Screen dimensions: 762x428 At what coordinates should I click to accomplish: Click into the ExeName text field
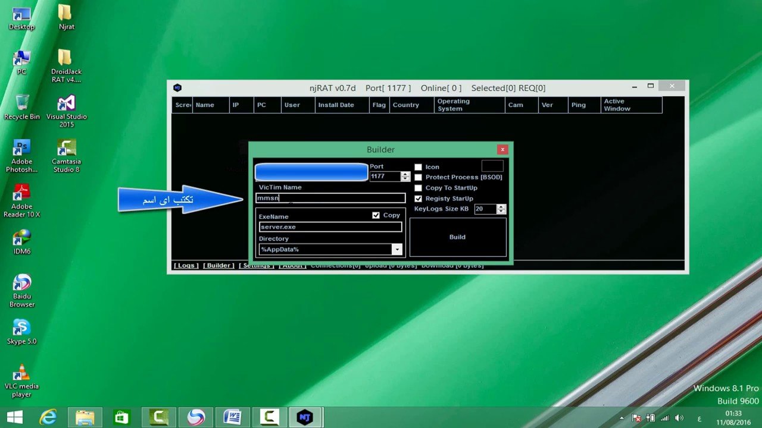click(330, 227)
